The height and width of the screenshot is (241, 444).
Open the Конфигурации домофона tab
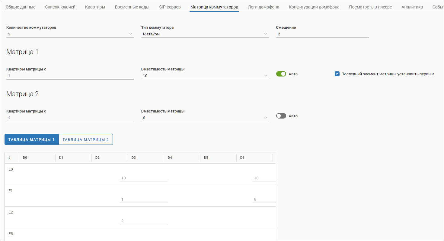(x=314, y=7)
